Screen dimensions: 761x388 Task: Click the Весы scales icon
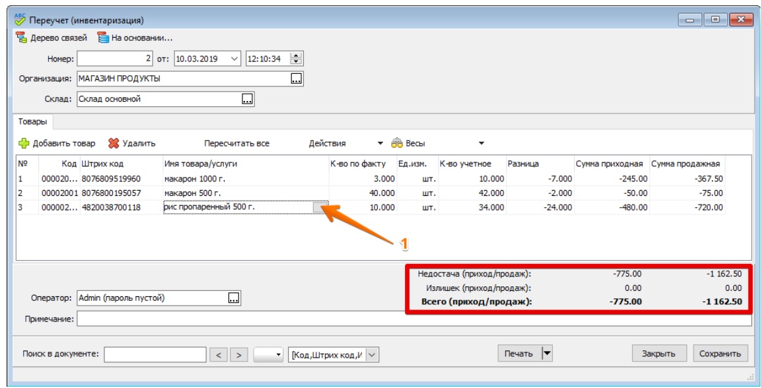pyautogui.click(x=397, y=144)
